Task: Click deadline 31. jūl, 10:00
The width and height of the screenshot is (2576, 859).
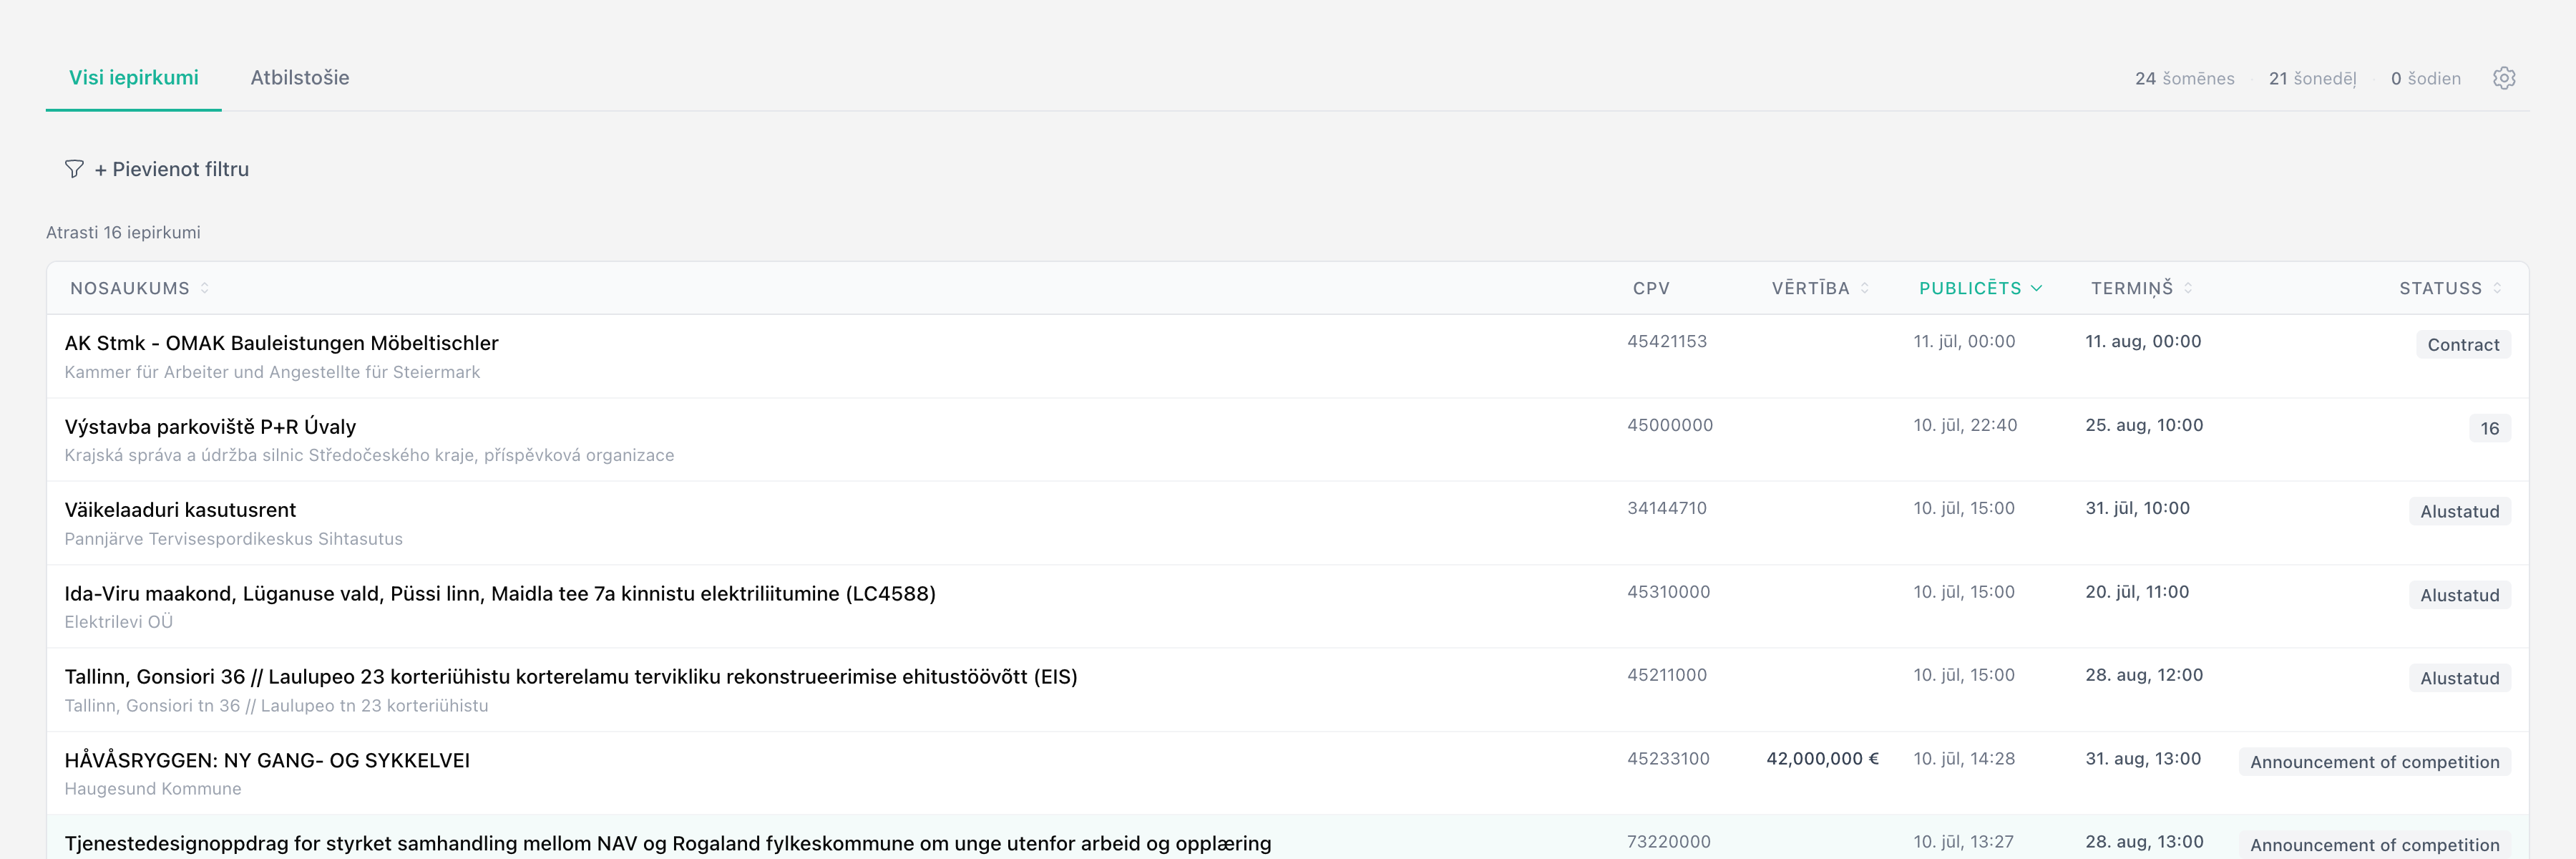Action: [2137, 508]
